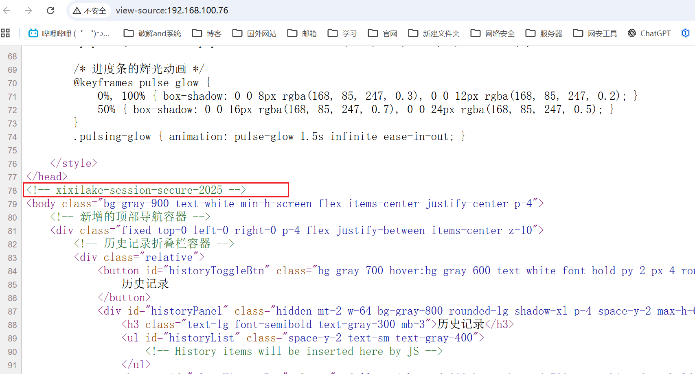The image size is (695, 374).
Task: Click the browser back arrow
Action: pos(7,11)
